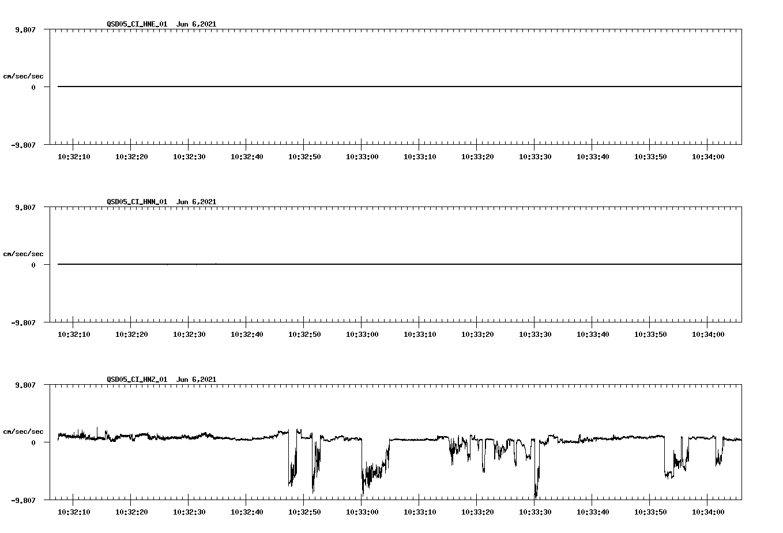
Task: Click the upper 9.807 value on HNE axis
Action: 25,29
